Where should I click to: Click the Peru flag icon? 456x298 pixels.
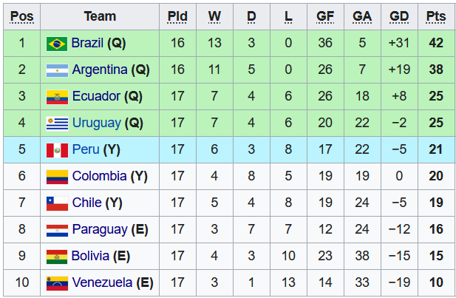pyautogui.click(x=56, y=151)
